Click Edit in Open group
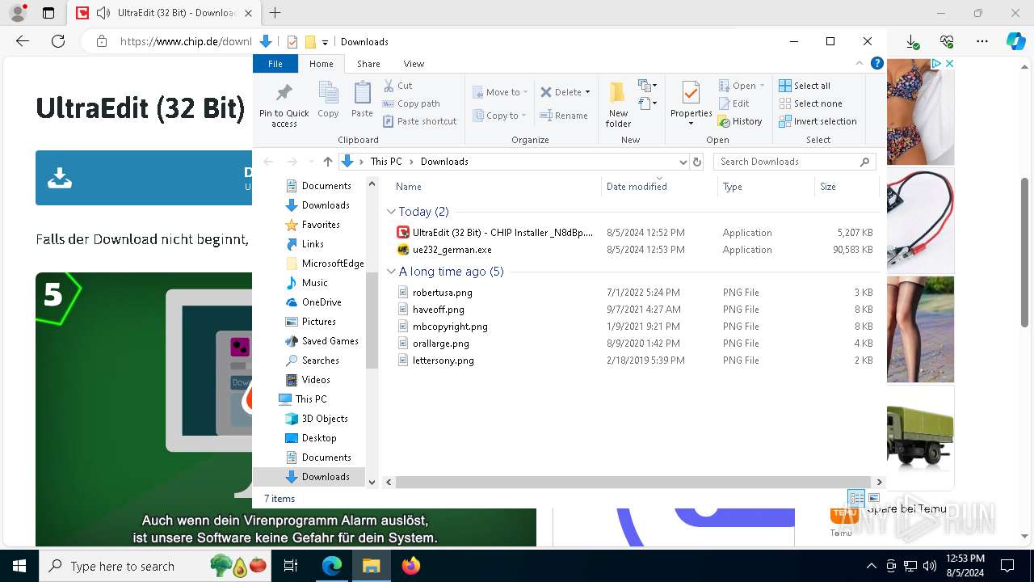 coord(733,103)
